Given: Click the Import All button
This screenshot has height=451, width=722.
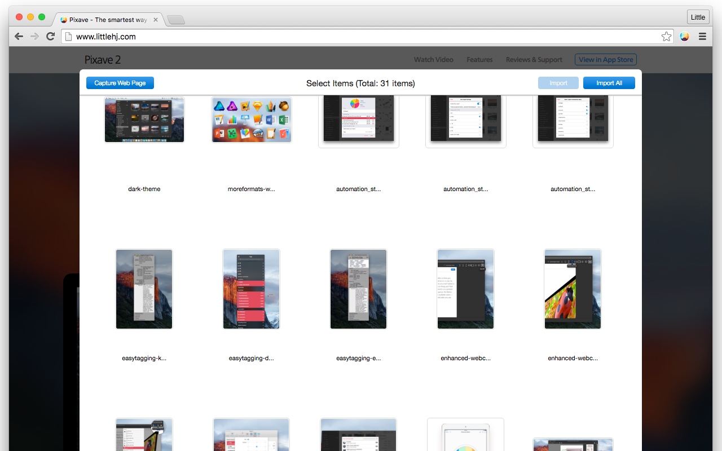Looking at the screenshot, I should tap(609, 83).
